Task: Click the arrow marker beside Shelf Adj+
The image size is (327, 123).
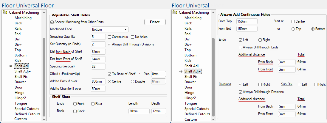Action: tap(181, 71)
